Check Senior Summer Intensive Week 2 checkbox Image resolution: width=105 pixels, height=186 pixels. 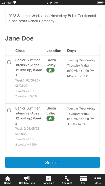(x=9, y=110)
